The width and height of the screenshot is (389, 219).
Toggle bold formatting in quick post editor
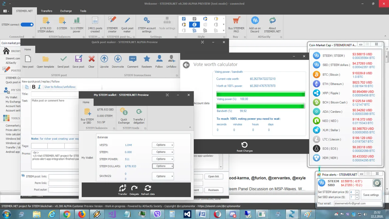click(34, 87)
